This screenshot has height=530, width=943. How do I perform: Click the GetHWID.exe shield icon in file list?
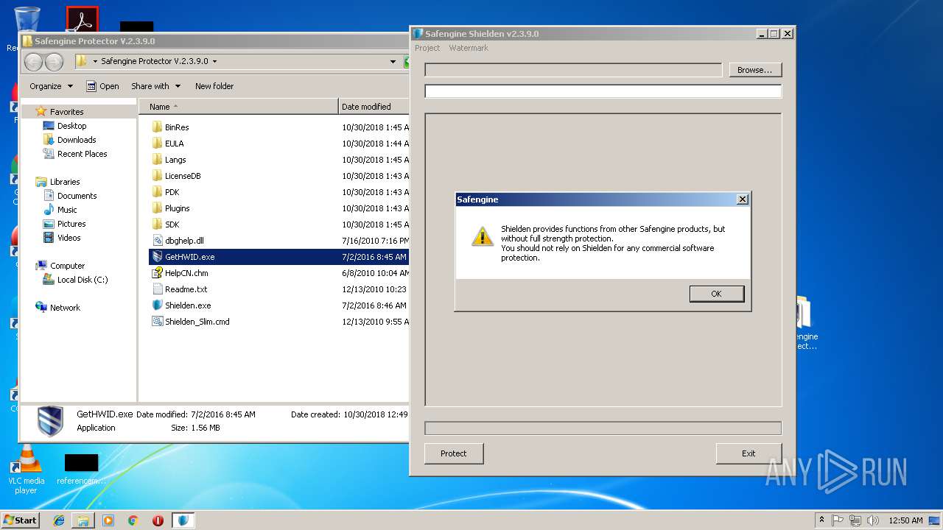(x=157, y=257)
